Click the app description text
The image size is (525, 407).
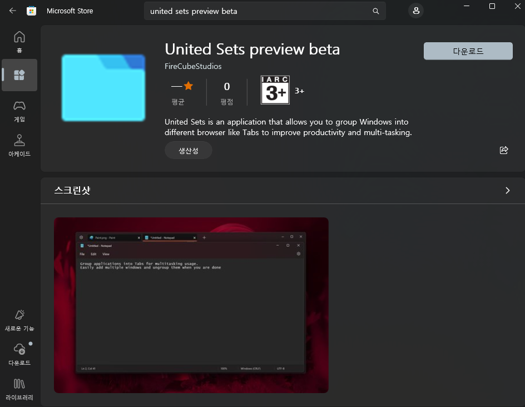[288, 127]
